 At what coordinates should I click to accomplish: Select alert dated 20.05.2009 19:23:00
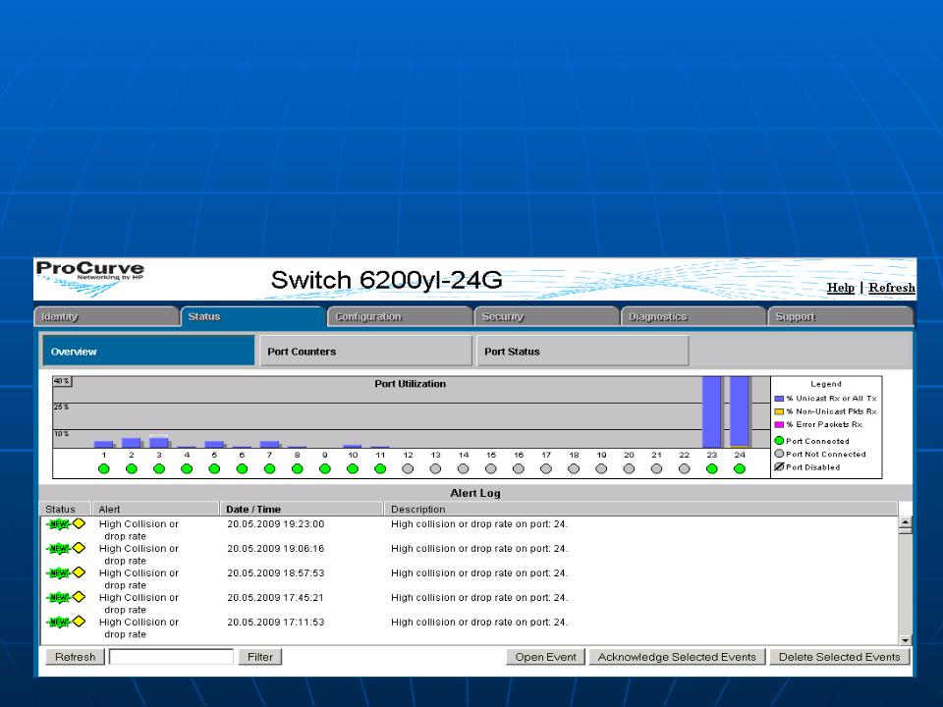pos(470,529)
